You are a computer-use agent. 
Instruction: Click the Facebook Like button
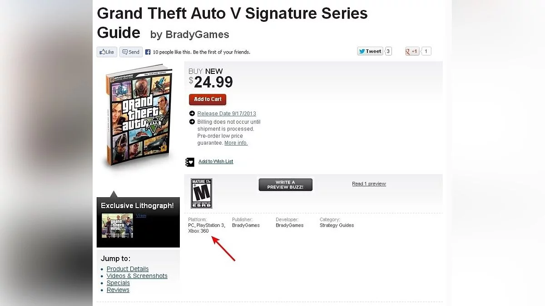pos(107,52)
